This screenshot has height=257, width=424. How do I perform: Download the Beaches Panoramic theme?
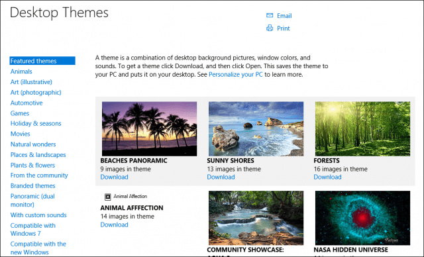pyautogui.click(x=114, y=177)
